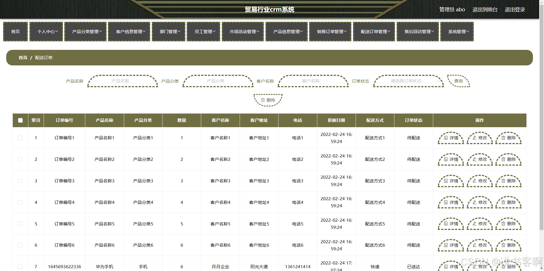Image resolution: width=544 pixels, height=271 pixels.
Task: Click the 订单编号 column header
Action: pos(65,120)
